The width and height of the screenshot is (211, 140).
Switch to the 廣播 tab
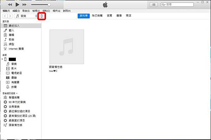[x=119, y=16]
